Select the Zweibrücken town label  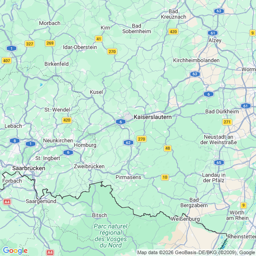[x=89, y=166]
